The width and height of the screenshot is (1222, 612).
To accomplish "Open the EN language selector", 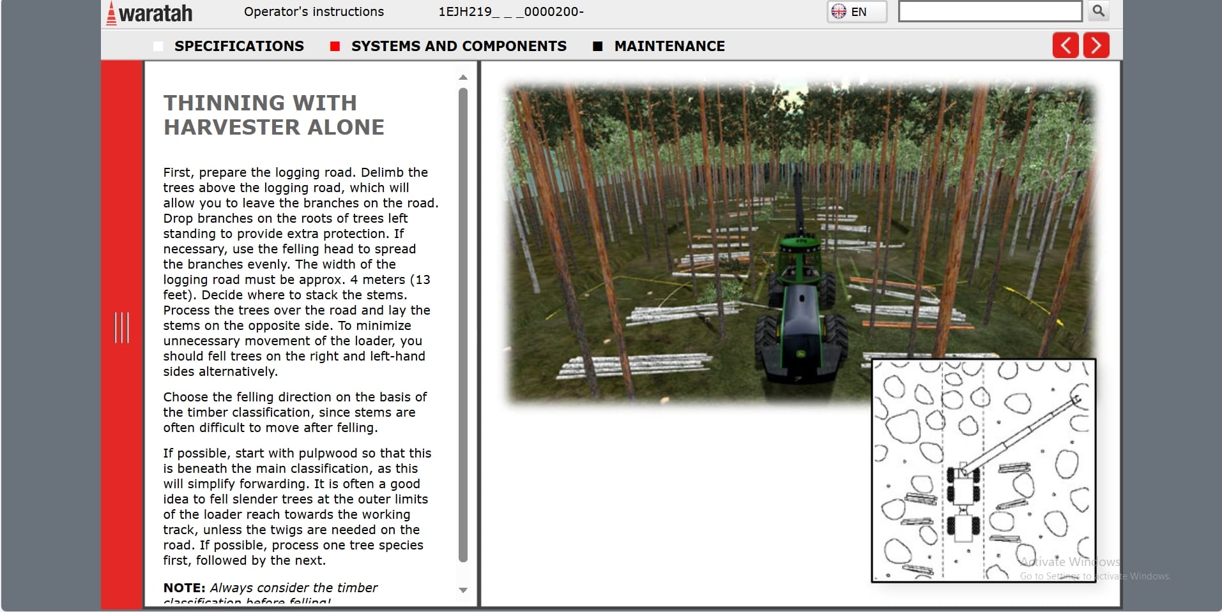I will tap(856, 11).
